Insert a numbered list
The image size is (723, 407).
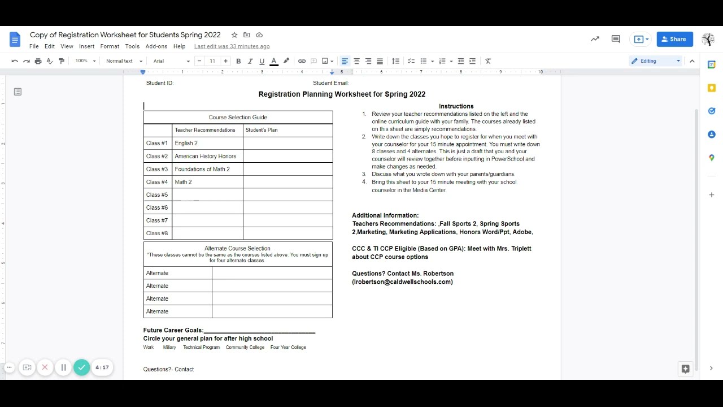442,61
